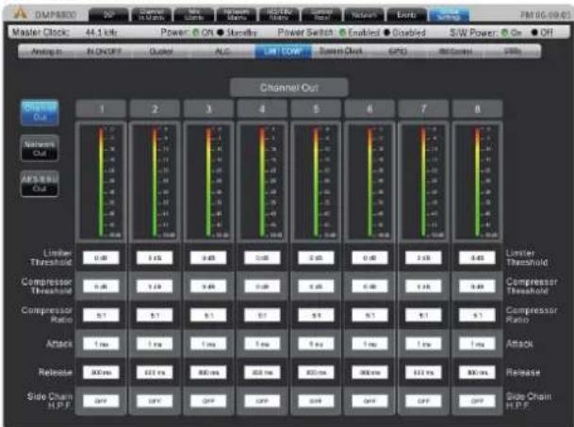Select the Network Out side button

(x=40, y=148)
